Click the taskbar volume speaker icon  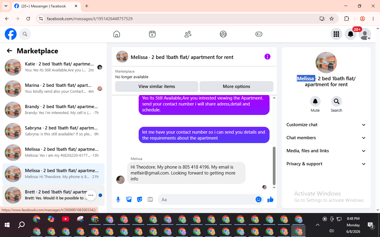click(332, 231)
